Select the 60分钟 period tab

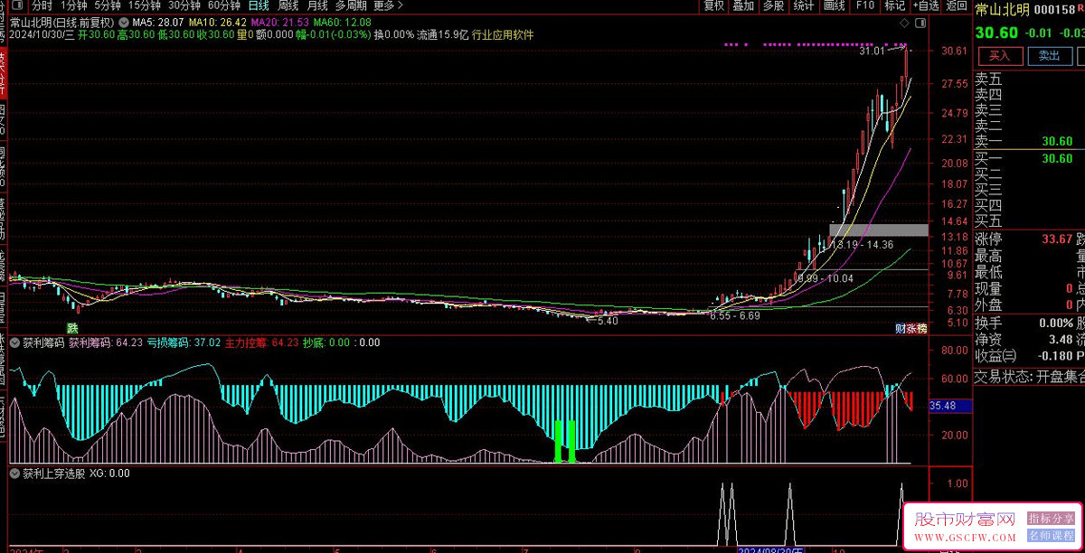click(224, 5)
